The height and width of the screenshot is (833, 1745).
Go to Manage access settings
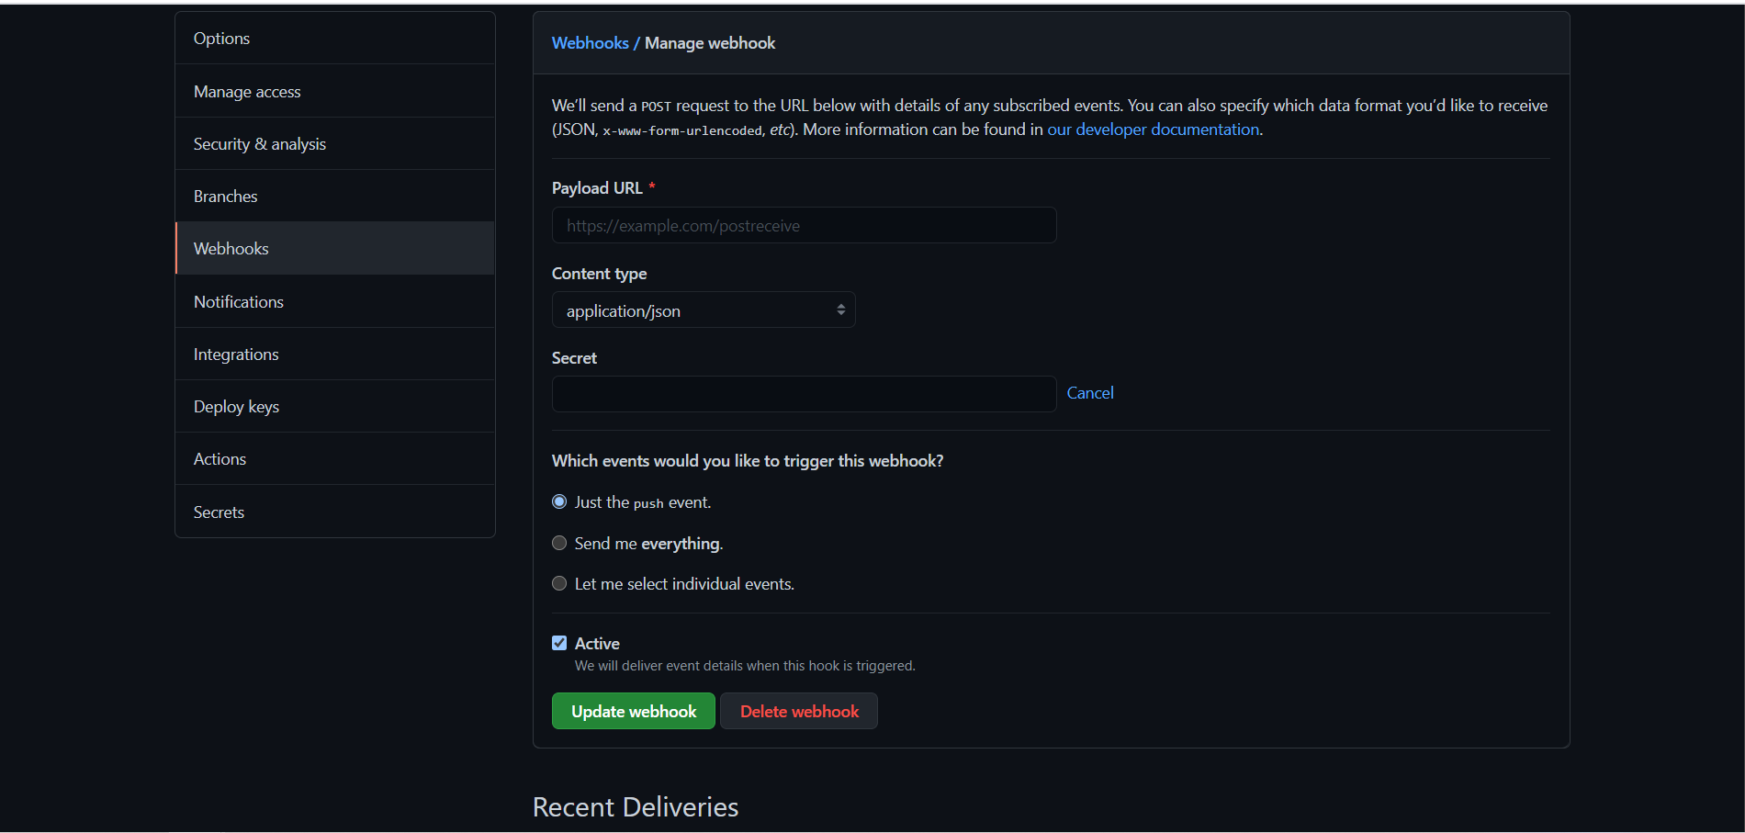click(246, 91)
